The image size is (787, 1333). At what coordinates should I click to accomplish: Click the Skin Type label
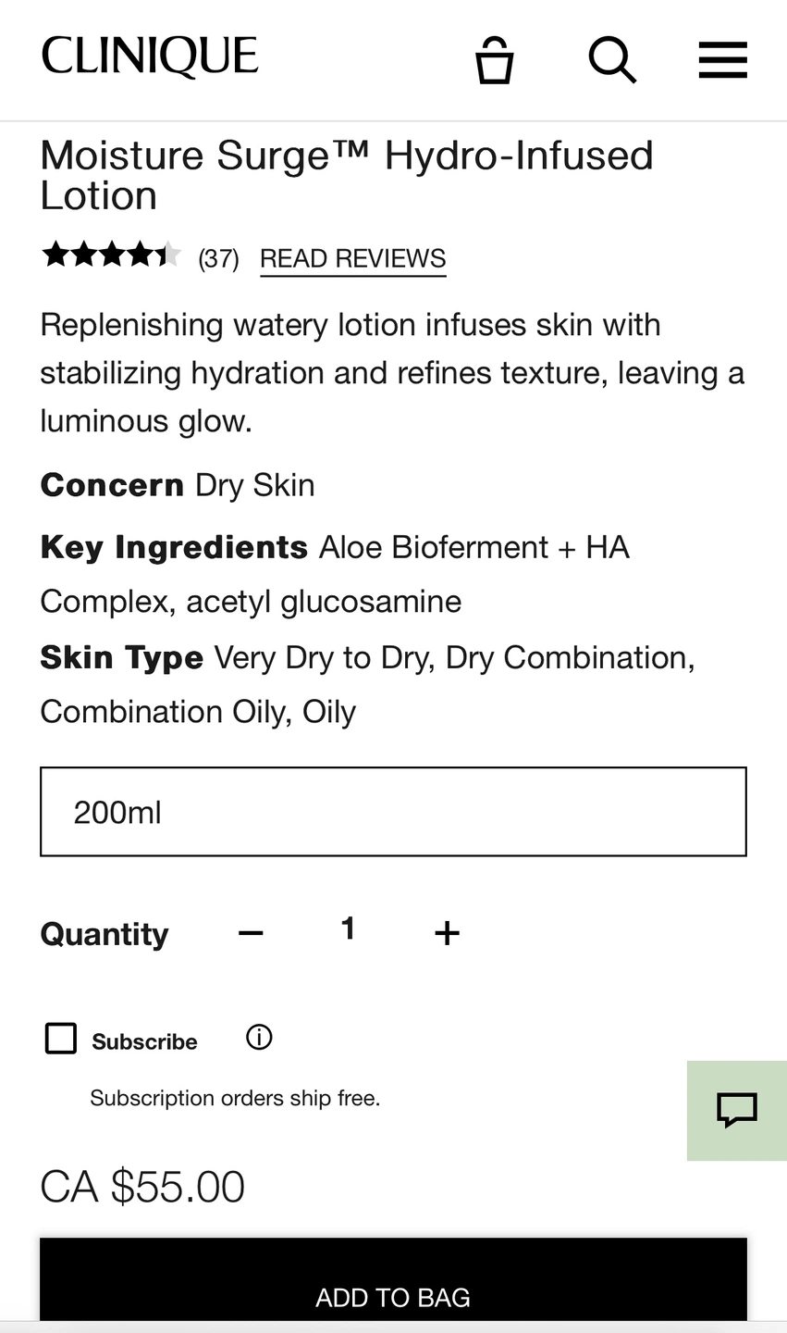[121, 657]
